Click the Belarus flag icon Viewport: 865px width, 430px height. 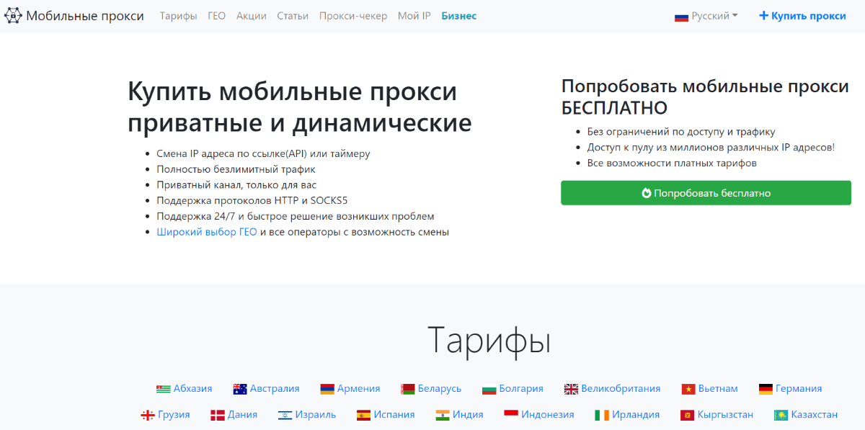(408, 389)
